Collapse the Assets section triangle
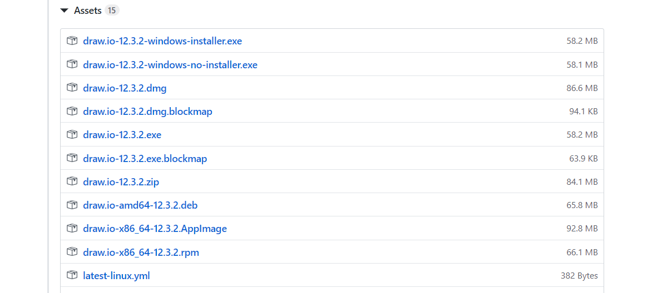This screenshot has width=662, height=293. 64,11
